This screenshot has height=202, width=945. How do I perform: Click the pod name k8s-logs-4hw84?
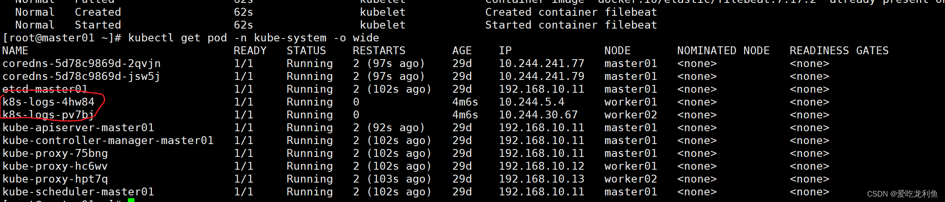[x=48, y=102]
